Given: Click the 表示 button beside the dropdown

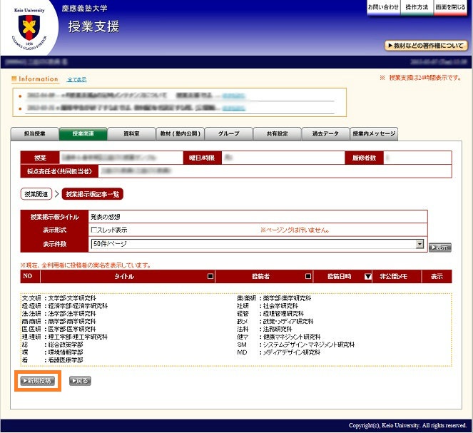Looking at the screenshot, I should (x=439, y=248).
